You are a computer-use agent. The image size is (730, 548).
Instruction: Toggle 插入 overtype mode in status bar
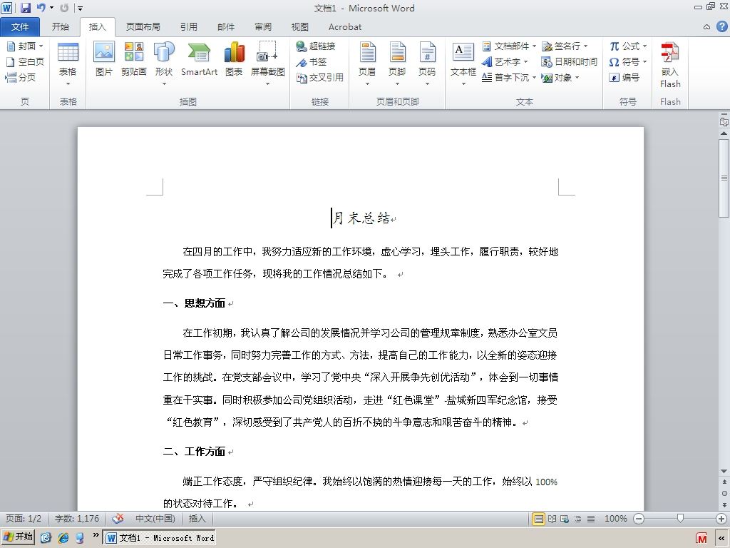pos(197,519)
